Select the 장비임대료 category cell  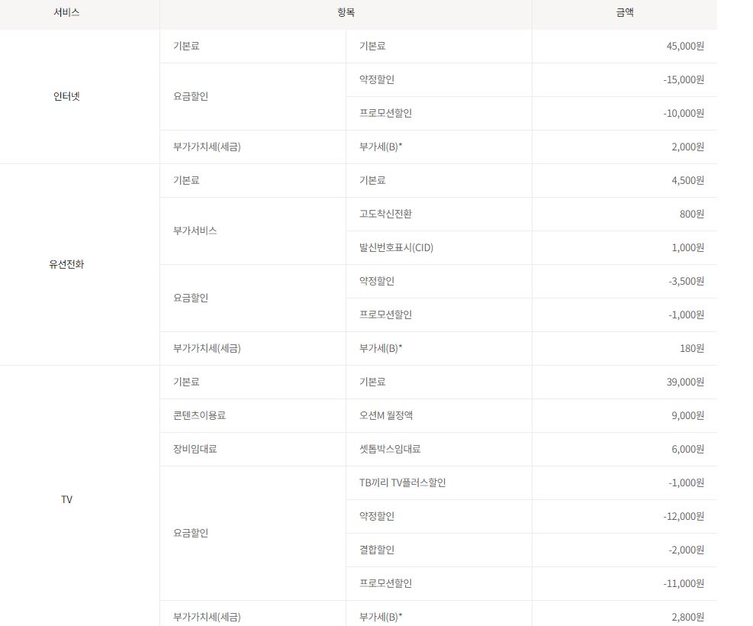click(x=195, y=449)
